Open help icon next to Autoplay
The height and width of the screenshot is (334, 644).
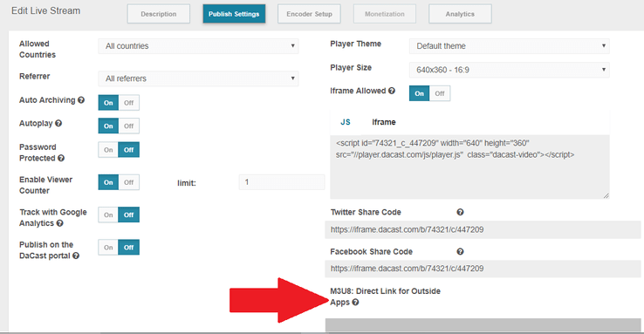coord(58,123)
